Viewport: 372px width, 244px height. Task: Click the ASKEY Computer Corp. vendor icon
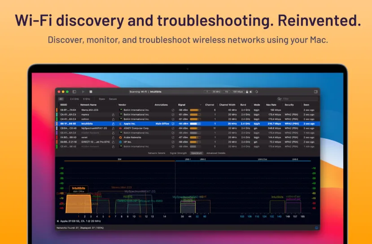[121, 128]
